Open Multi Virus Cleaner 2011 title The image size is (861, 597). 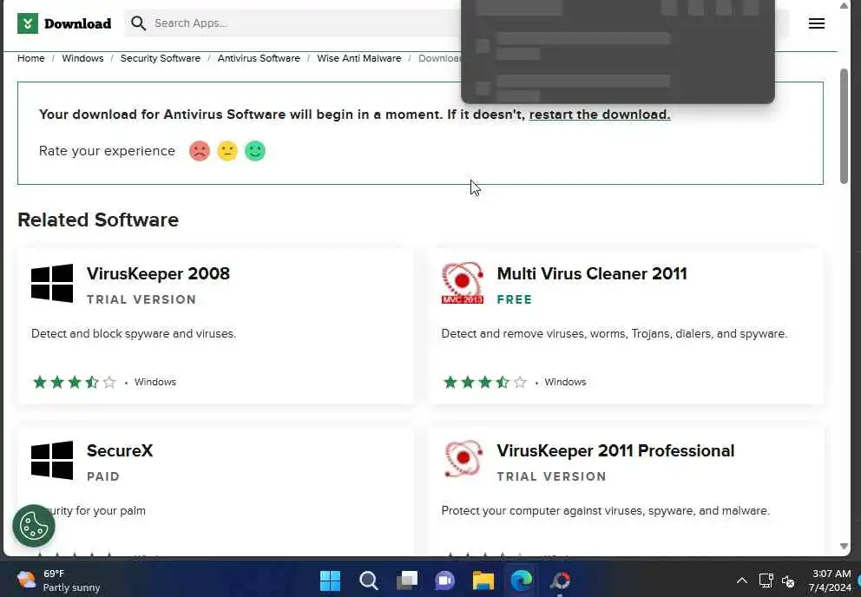pos(592,273)
